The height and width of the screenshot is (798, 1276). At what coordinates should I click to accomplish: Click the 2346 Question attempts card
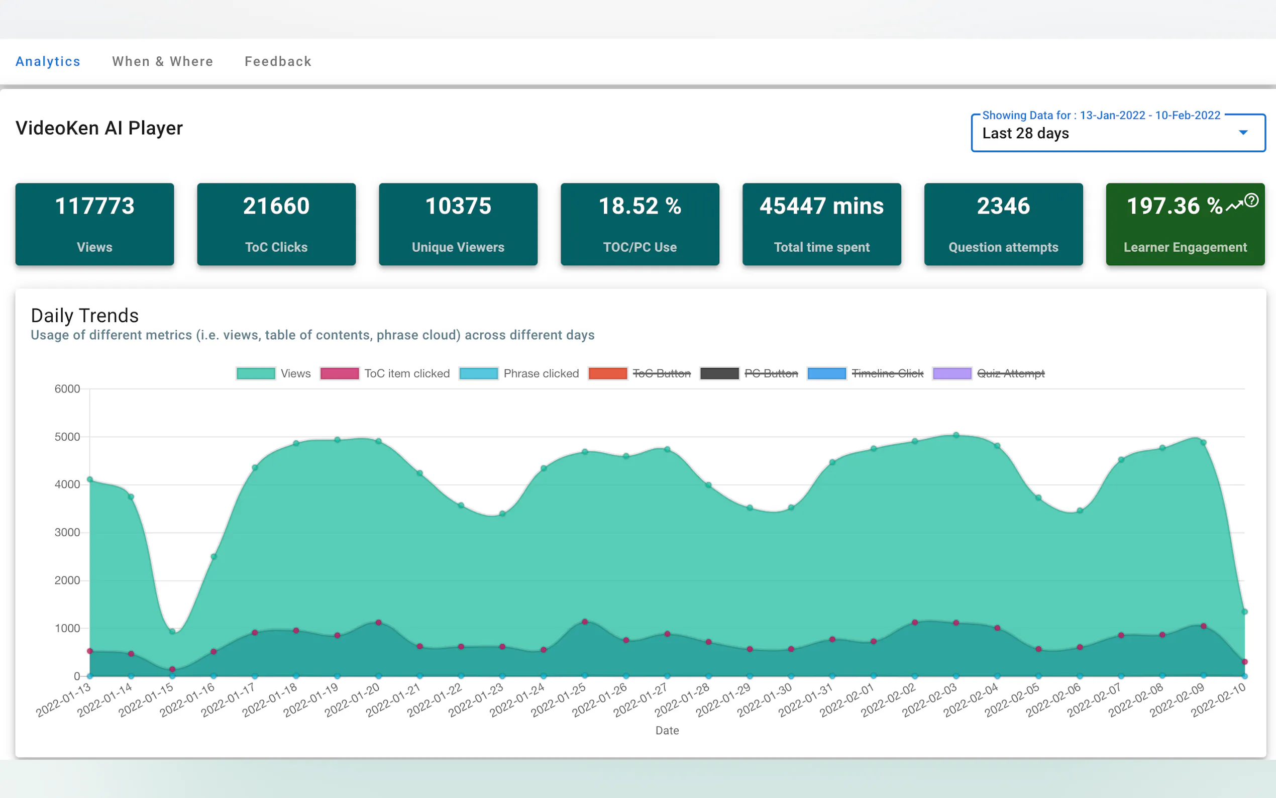(1003, 224)
